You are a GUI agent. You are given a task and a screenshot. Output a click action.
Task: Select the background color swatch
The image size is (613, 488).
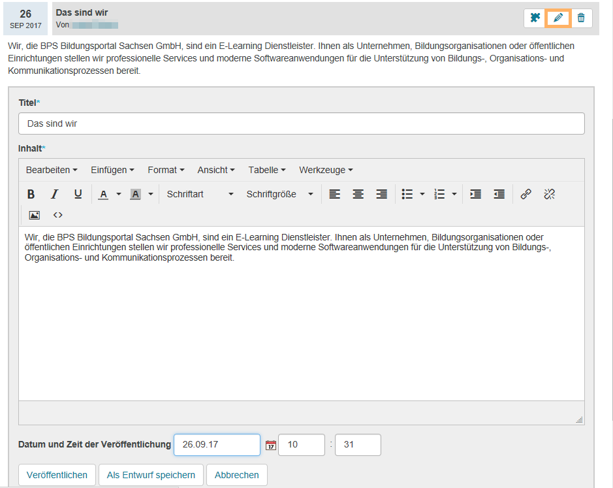click(x=134, y=194)
